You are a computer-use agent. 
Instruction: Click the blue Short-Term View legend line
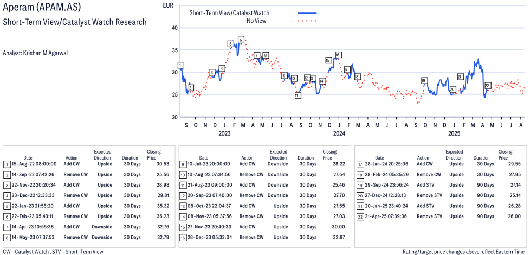coord(307,13)
